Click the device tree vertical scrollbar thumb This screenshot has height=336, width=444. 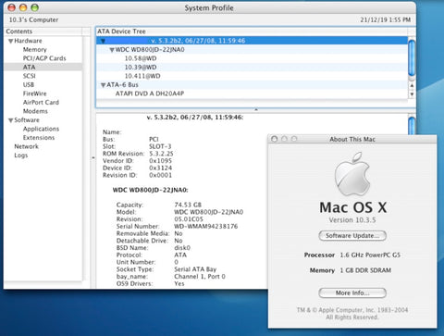pos(412,57)
